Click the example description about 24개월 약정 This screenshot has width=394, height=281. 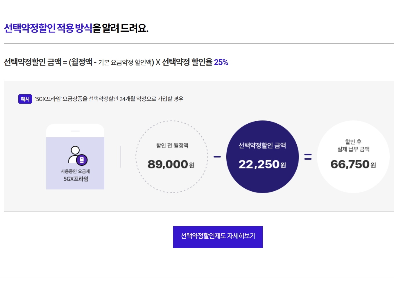(109, 99)
